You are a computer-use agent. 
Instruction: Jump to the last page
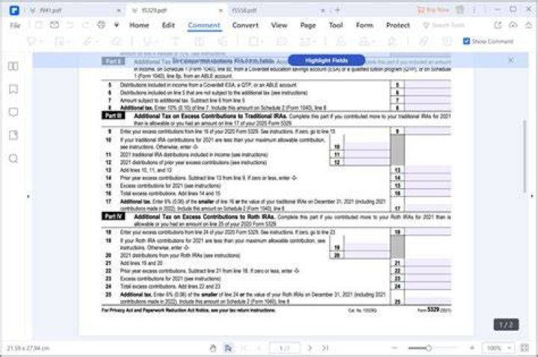(x=325, y=348)
